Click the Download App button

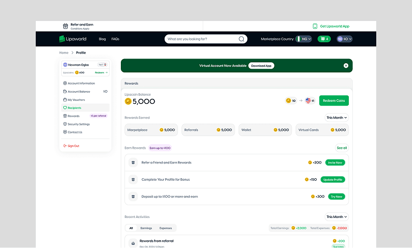click(261, 66)
